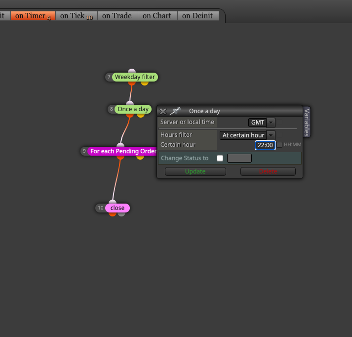Viewport: 352px width, 337px height.
Task: Open the Variables side tab
Action: (x=307, y=122)
